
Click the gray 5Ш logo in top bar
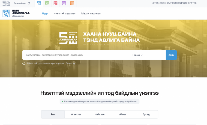click(x=6, y=3)
